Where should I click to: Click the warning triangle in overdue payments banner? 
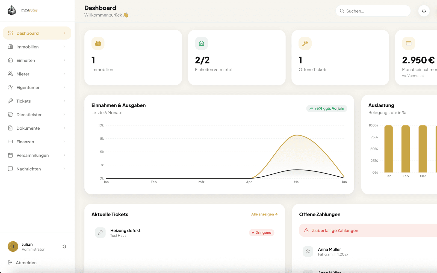tap(306, 230)
